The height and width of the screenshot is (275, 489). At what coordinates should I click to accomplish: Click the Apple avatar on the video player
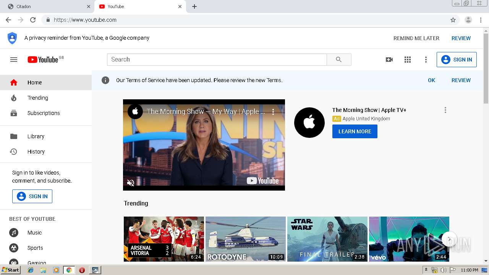click(135, 112)
